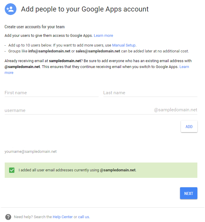Click the wrapped 'more' link below the paragraph

9,73
